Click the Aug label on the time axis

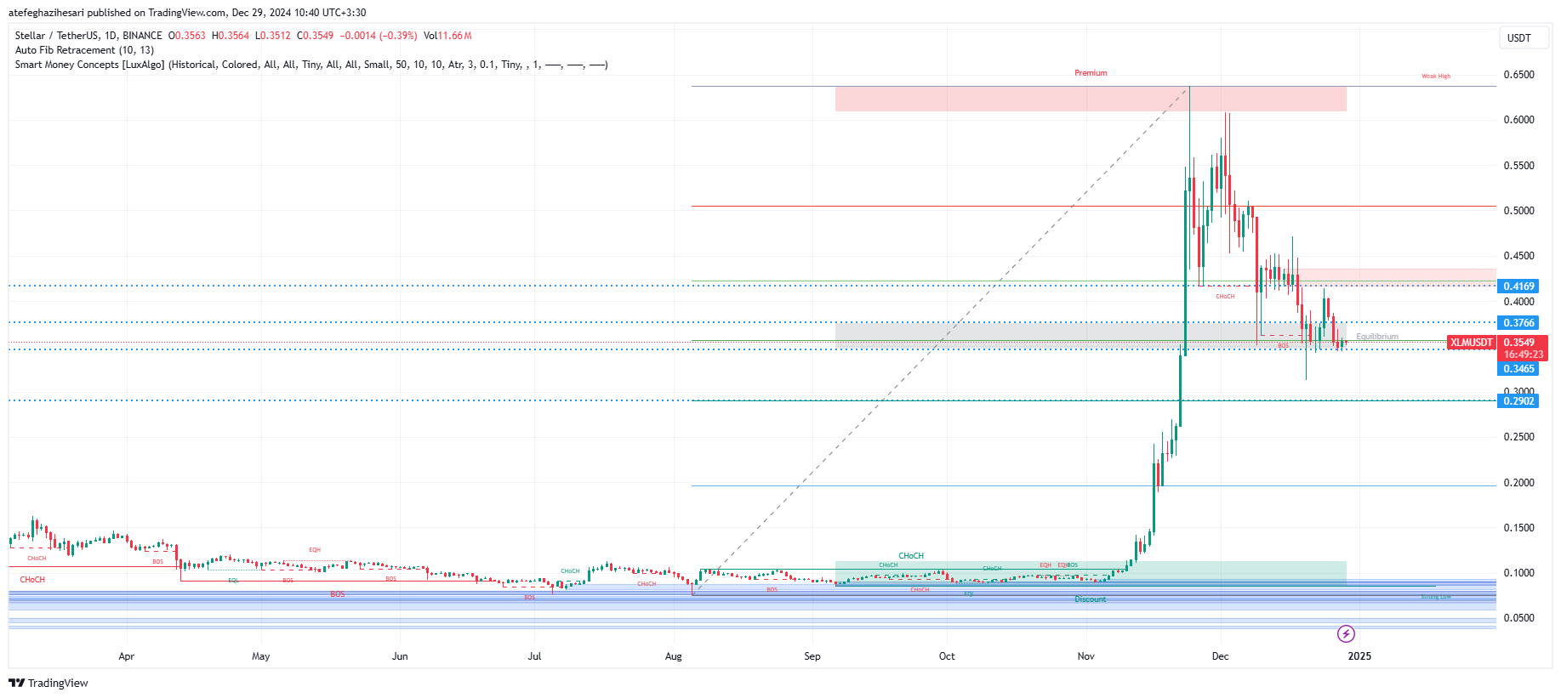pyautogui.click(x=674, y=656)
